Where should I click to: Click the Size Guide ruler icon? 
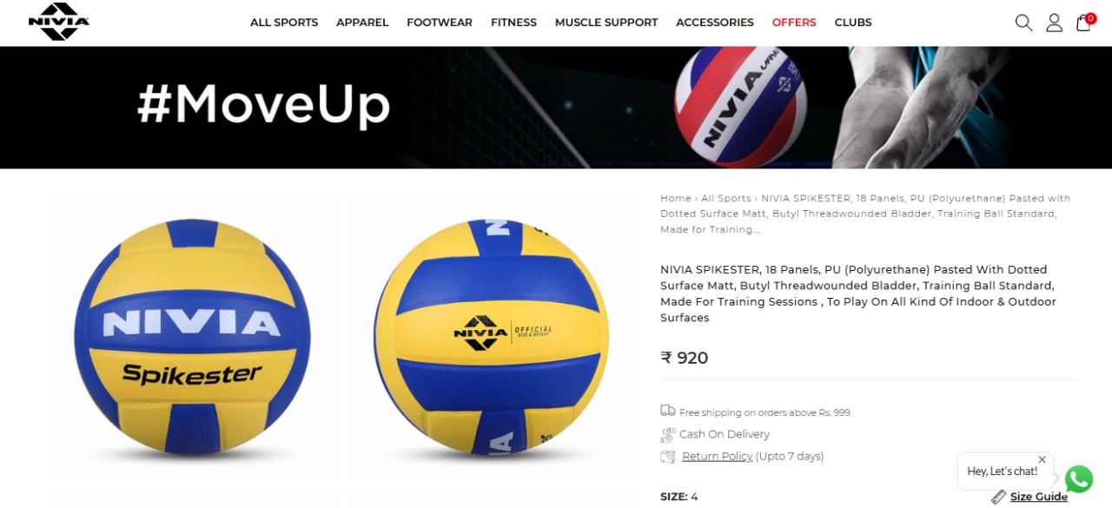tap(998, 497)
